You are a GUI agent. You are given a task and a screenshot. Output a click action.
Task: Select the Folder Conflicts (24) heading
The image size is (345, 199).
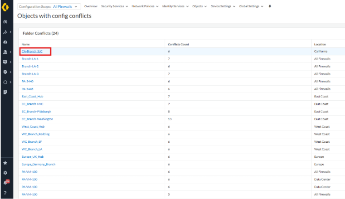click(x=40, y=34)
